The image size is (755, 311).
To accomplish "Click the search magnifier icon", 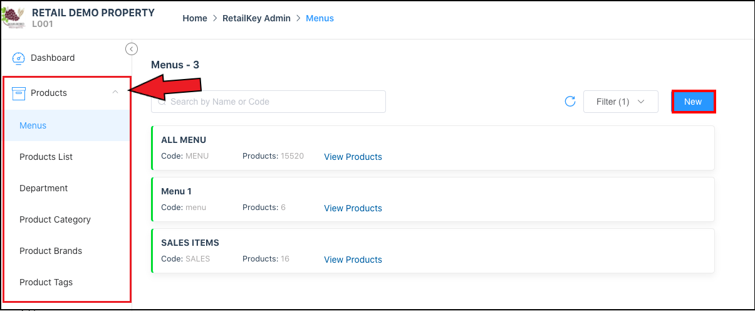I will (162, 102).
